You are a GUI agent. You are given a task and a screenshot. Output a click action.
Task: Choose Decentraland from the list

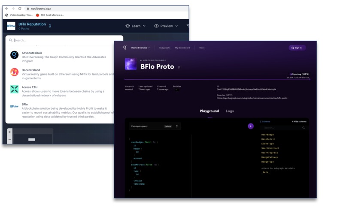(x=62, y=74)
